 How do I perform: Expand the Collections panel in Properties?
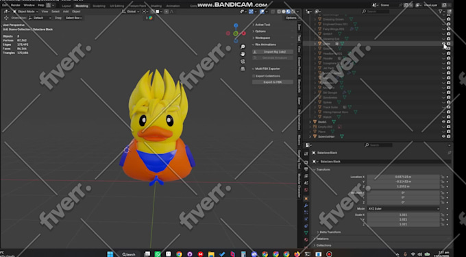[323, 245]
